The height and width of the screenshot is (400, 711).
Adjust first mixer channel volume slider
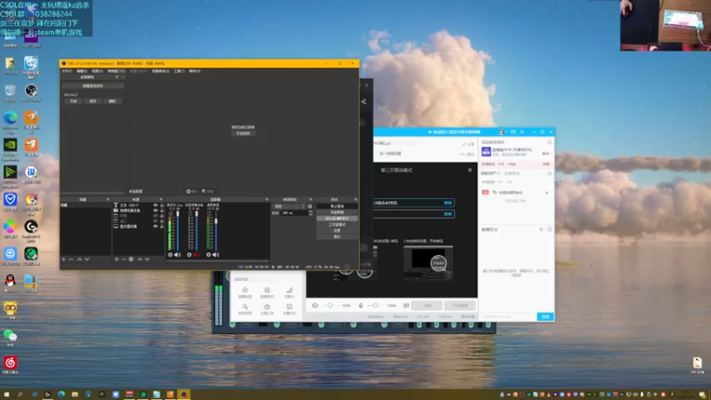click(178, 230)
